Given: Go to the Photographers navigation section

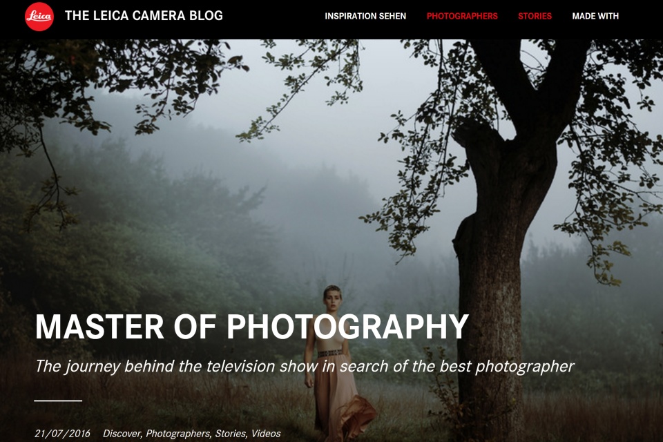Looking at the screenshot, I should (x=462, y=16).
